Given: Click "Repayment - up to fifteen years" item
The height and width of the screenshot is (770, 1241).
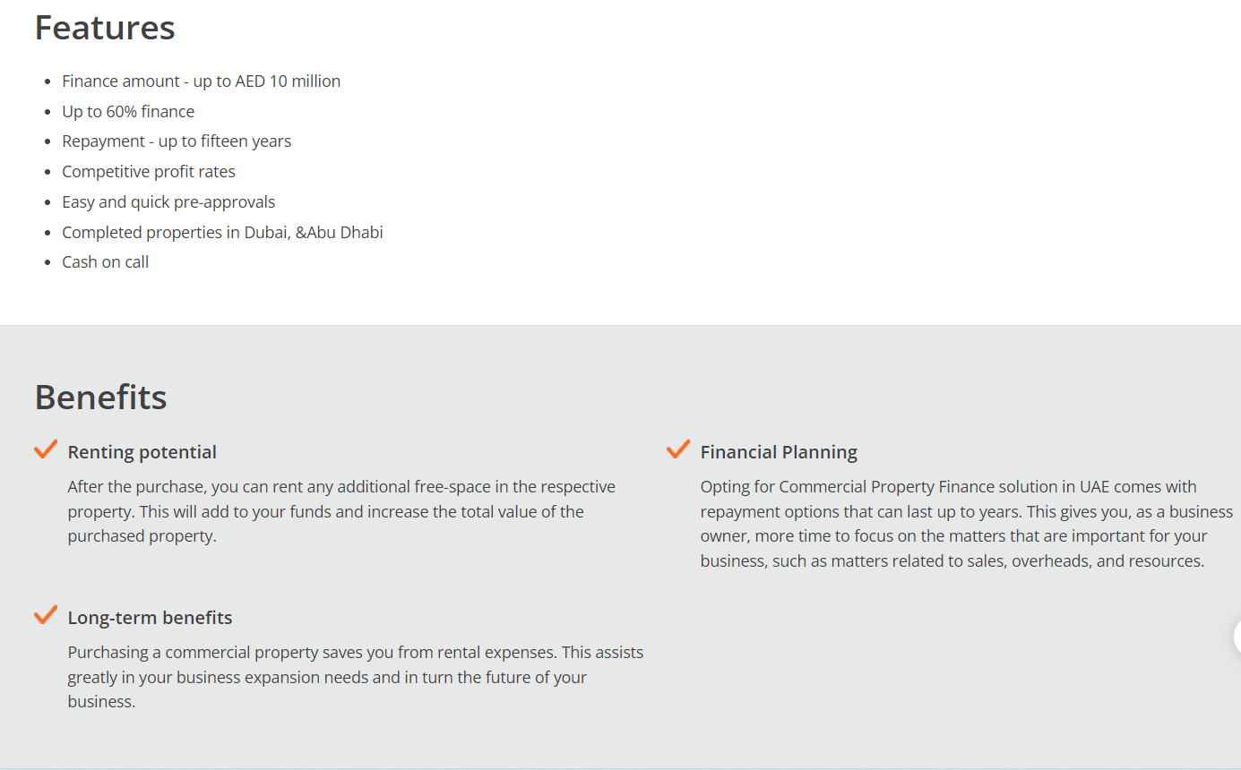Looking at the screenshot, I should click(177, 141).
